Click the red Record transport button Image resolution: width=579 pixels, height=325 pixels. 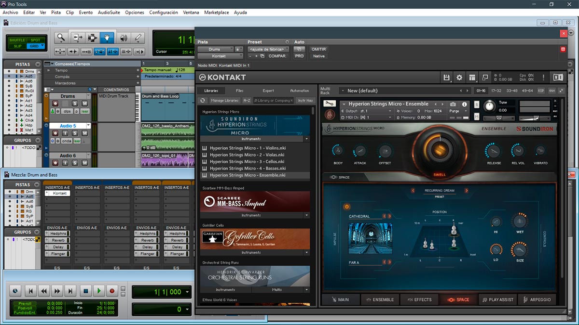[112, 291]
